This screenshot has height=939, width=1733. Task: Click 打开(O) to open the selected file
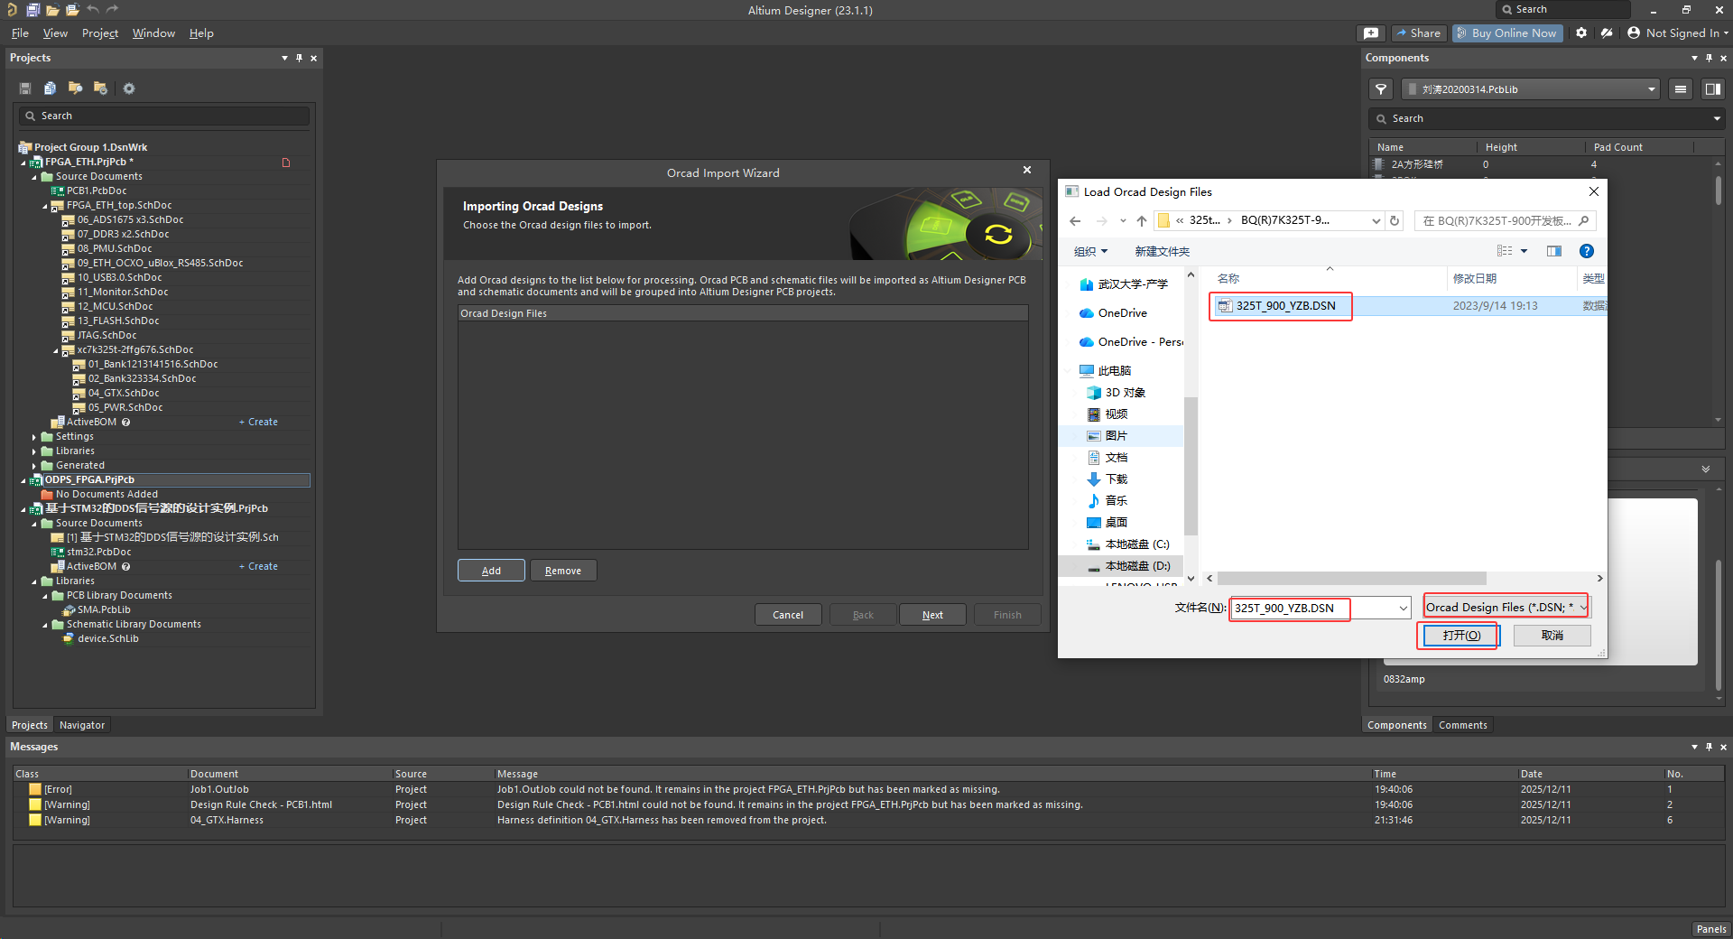click(1460, 636)
